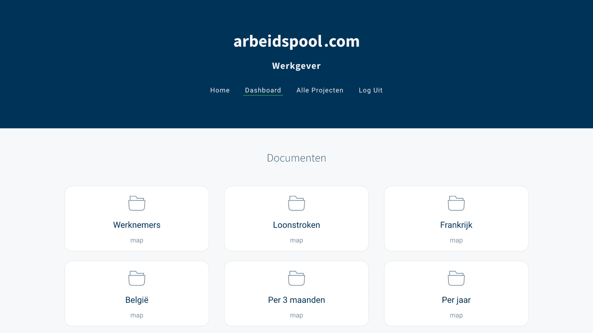Click the arbeidspool.com site title
The width and height of the screenshot is (593, 333).
coord(296,41)
